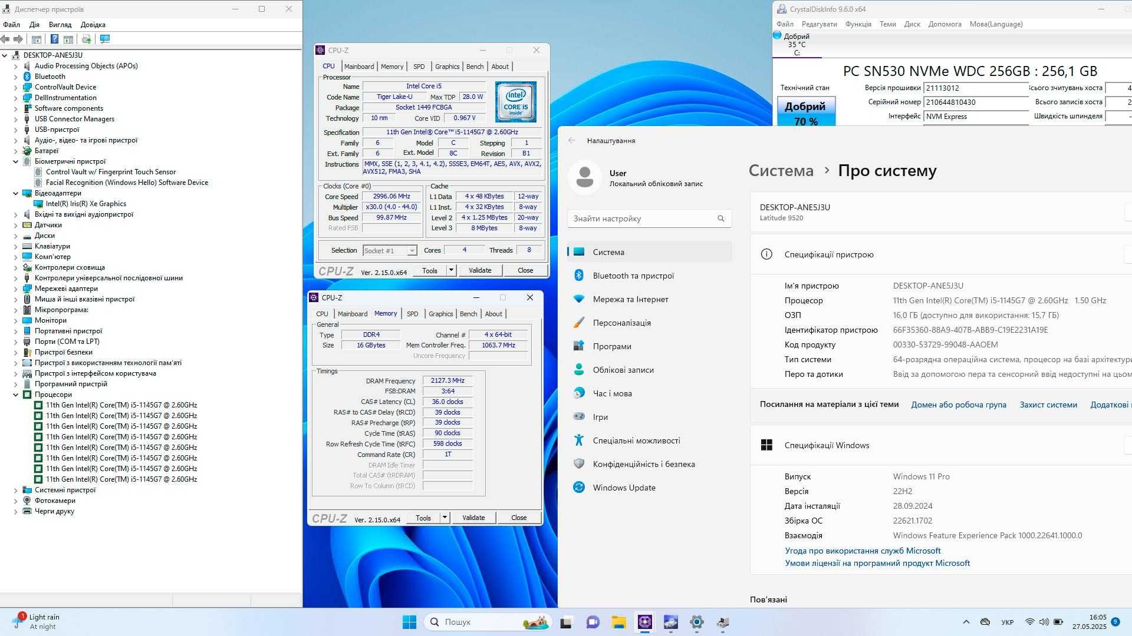1132x636 pixels.
Task: Click the Update driver software toolbar icon
Action: (87, 39)
